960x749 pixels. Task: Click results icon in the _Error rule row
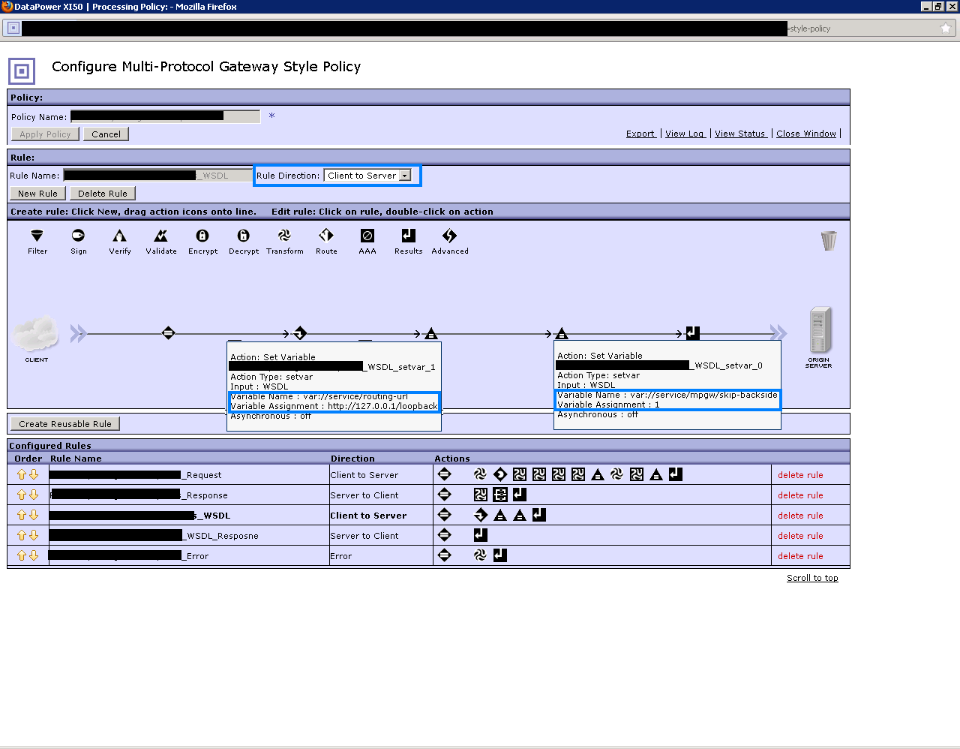(x=500, y=555)
